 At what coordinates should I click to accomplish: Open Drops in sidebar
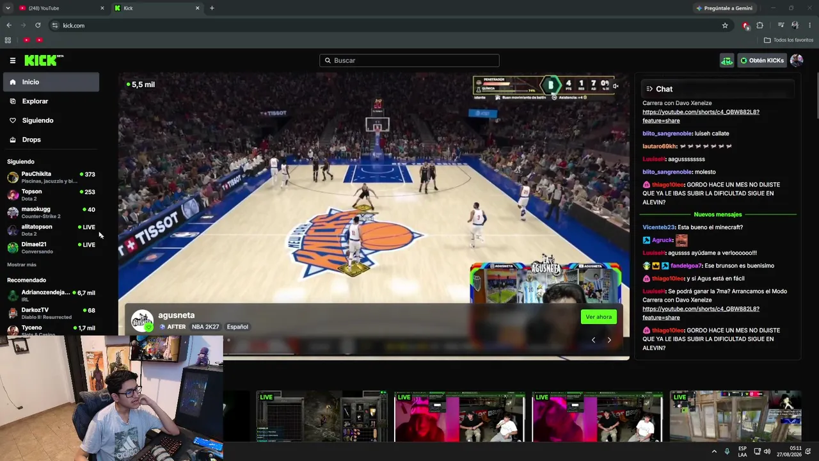pos(51,140)
